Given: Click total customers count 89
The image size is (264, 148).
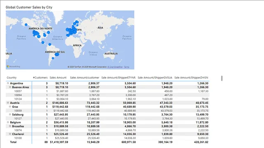Looking at the screenshot, I should tap(46, 142).
